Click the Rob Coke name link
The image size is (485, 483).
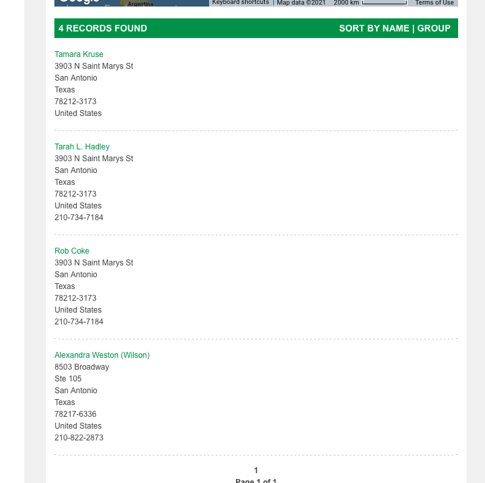pyautogui.click(x=72, y=251)
